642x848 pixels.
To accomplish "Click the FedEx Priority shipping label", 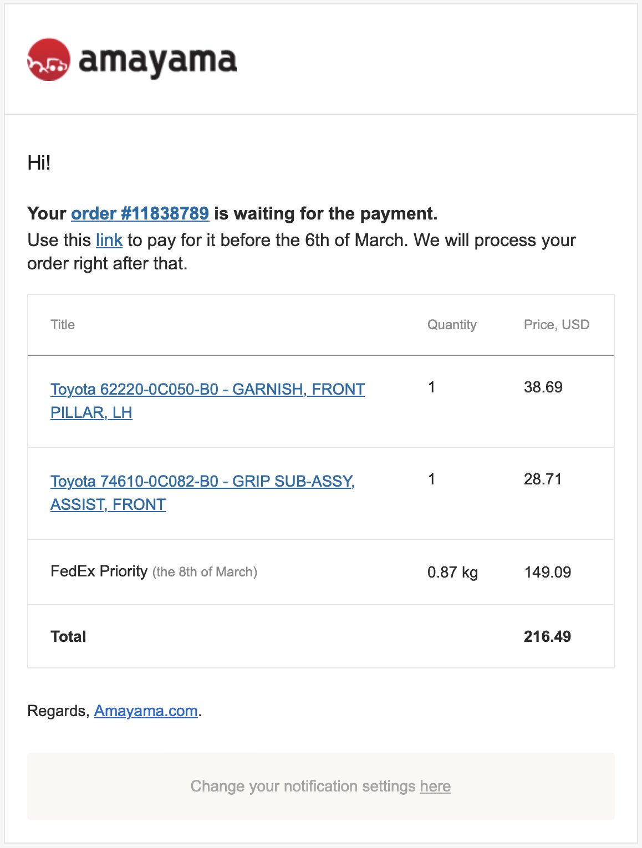I will (99, 571).
